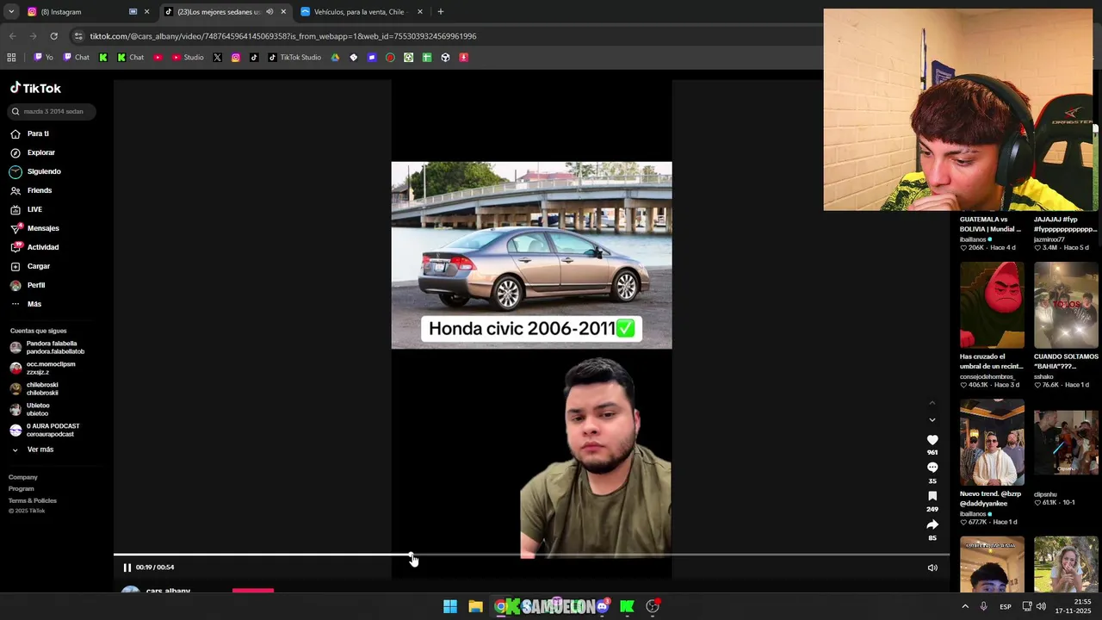Open the Actividad notifications

(x=34, y=247)
